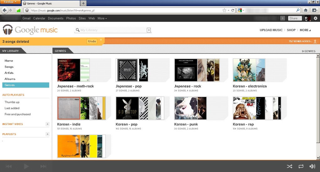Undo the deletion of 3 songs
Screen dimensions: 320x172
(92, 41)
